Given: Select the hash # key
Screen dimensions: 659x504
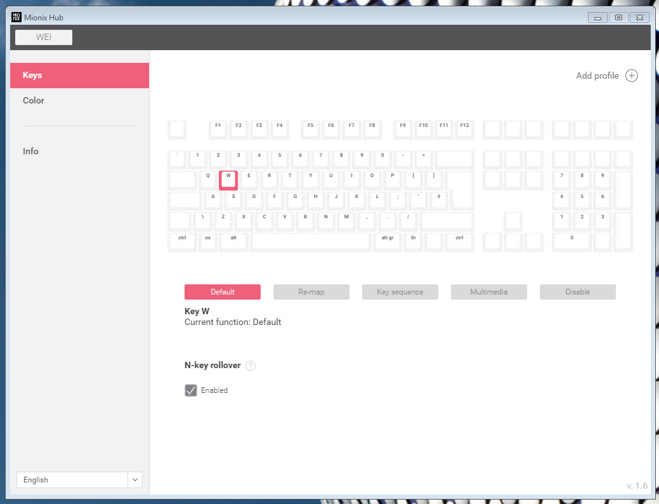Looking at the screenshot, I should coord(439,201).
